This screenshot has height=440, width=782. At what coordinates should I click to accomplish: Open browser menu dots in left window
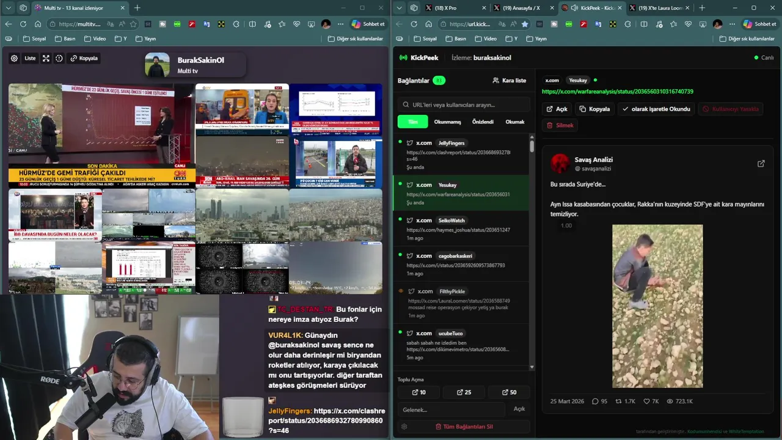coord(340,24)
